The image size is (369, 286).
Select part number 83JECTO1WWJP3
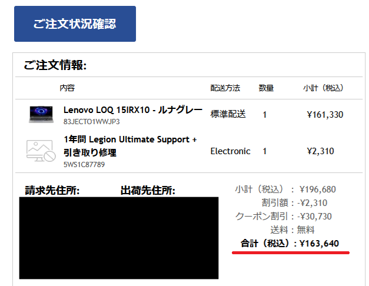point(91,122)
